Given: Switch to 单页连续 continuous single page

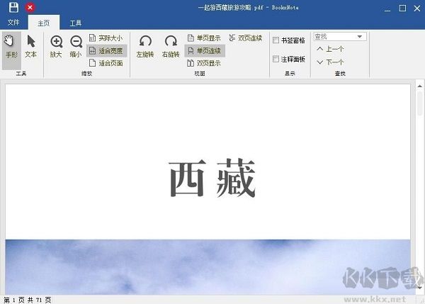Looking at the screenshot, I should (x=205, y=51).
